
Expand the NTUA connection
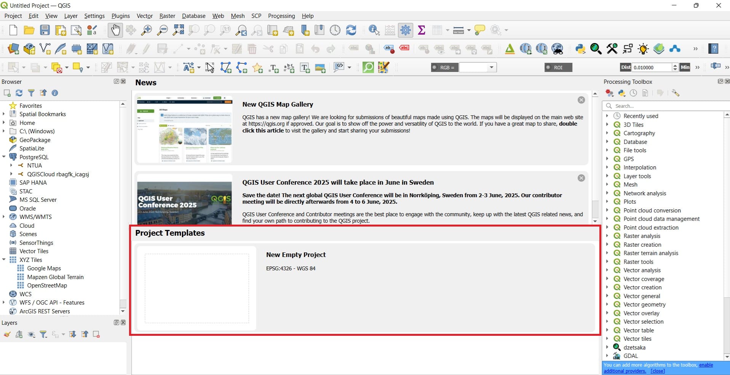pos(11,165)
